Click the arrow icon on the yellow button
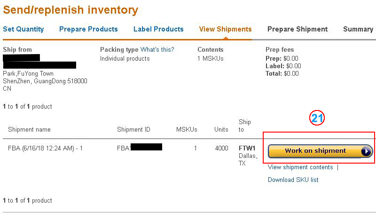376x220 pixels. pos(366,151)
